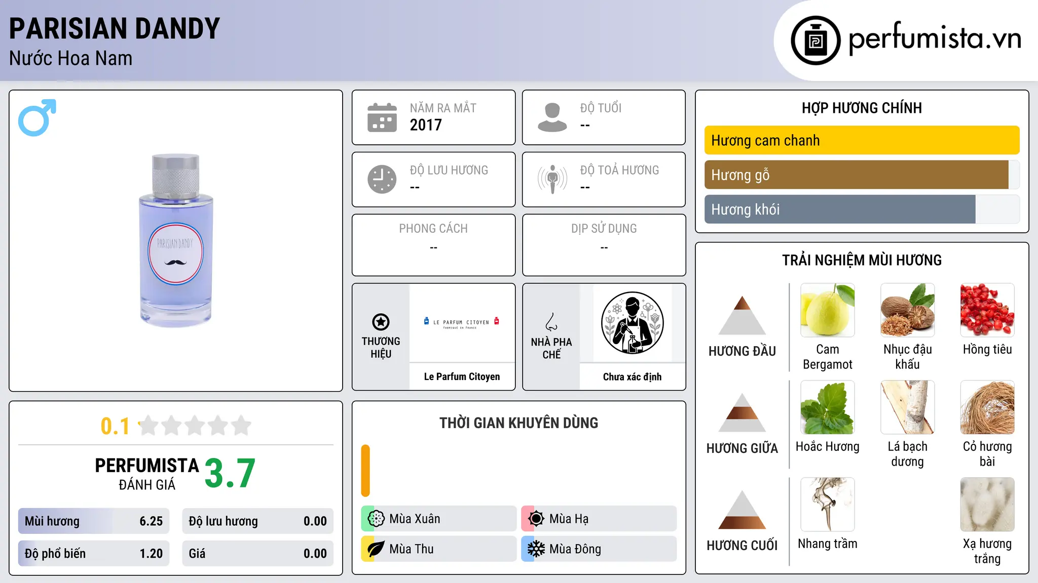Click the Hương đầu pyramid icon

pos(743,315)
